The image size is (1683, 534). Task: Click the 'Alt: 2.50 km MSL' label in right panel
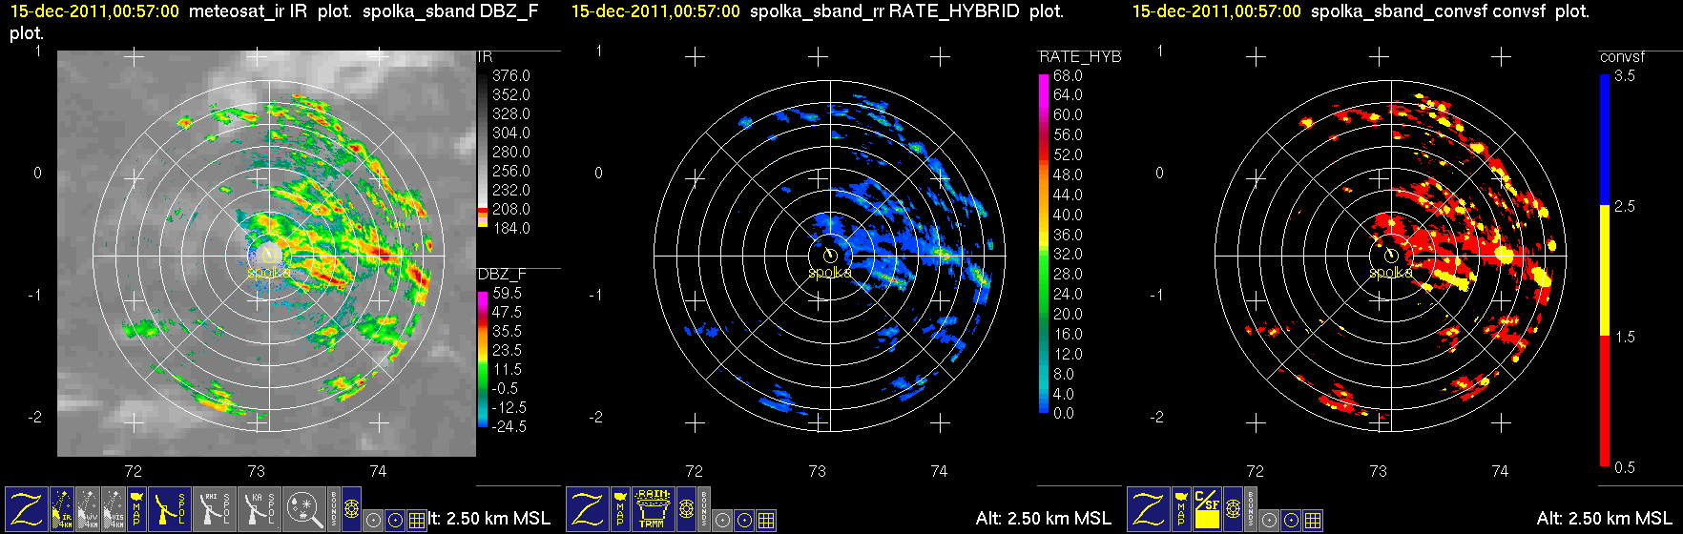1605,519
